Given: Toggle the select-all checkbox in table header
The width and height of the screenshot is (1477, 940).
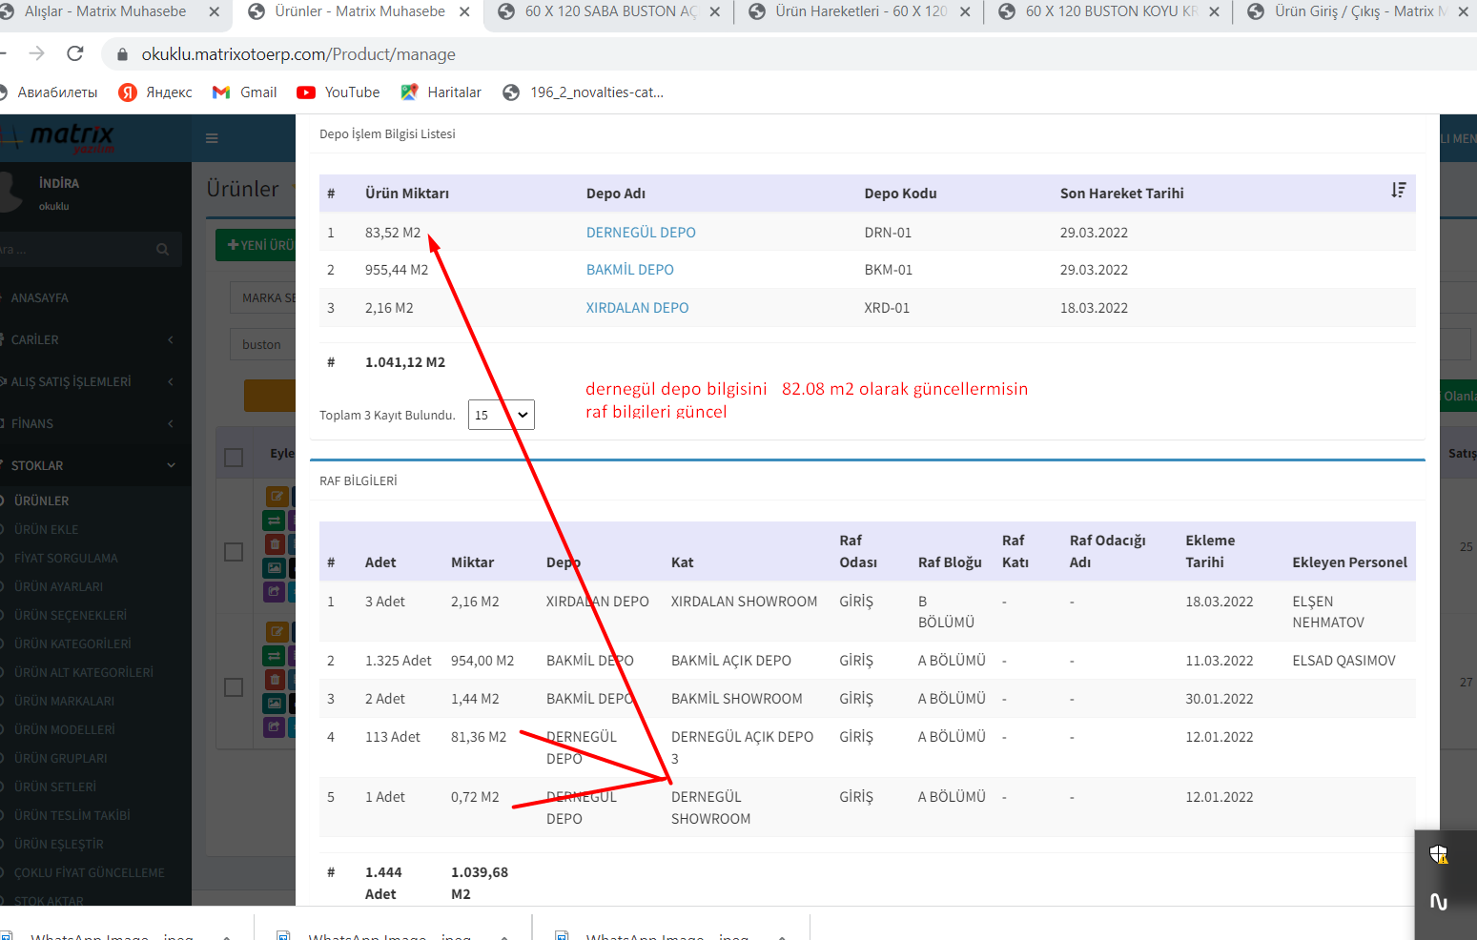Looking at the screenshot, I should pyautogui.click(x=234, y=458).
